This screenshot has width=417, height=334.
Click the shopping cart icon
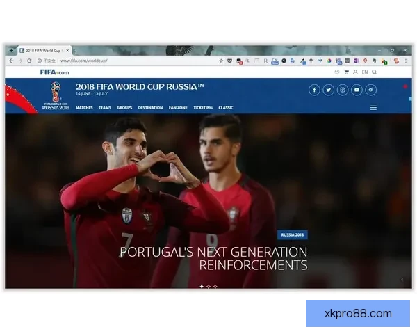[x=346, y=72]
